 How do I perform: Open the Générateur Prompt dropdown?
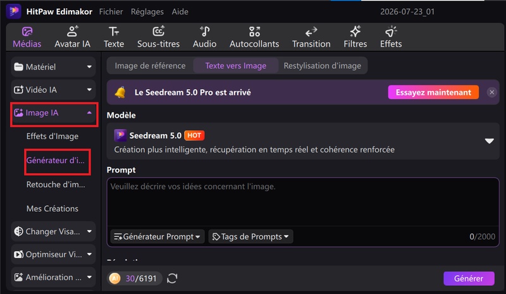pyautogui.click(x=157, y=236)
